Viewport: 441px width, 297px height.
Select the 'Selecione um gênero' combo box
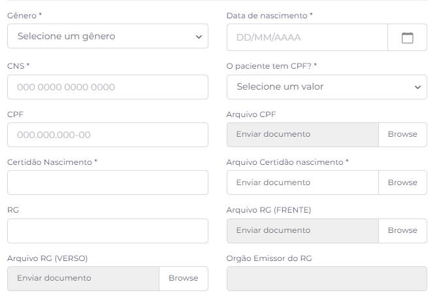108,36
